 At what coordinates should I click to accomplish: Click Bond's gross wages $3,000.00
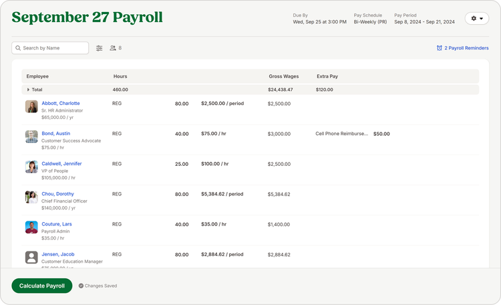point(279,134)
